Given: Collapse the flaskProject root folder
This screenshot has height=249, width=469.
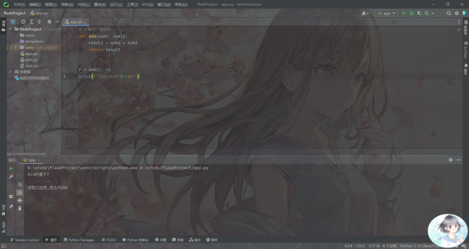Looking at the screenshot, I should coord(10,29).
